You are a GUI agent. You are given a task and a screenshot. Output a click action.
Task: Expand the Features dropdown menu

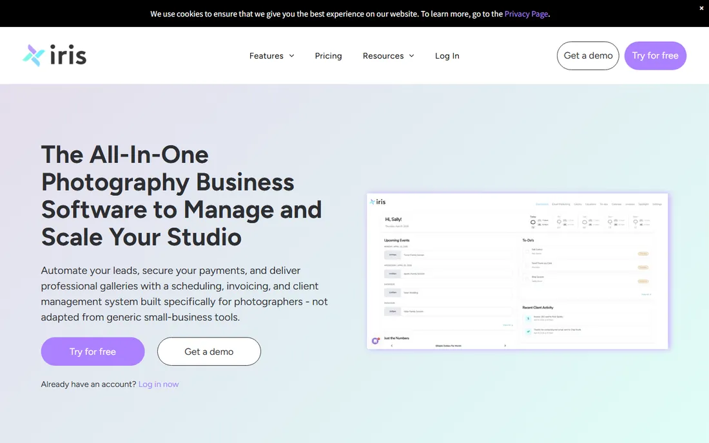pos(272,55)
